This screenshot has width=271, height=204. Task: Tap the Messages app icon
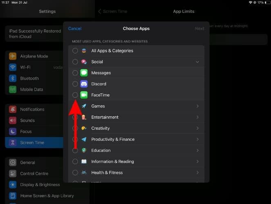84,73
